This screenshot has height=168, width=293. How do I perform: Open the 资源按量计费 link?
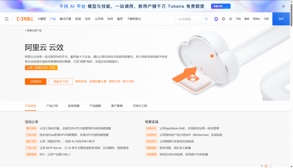(98, 82)
